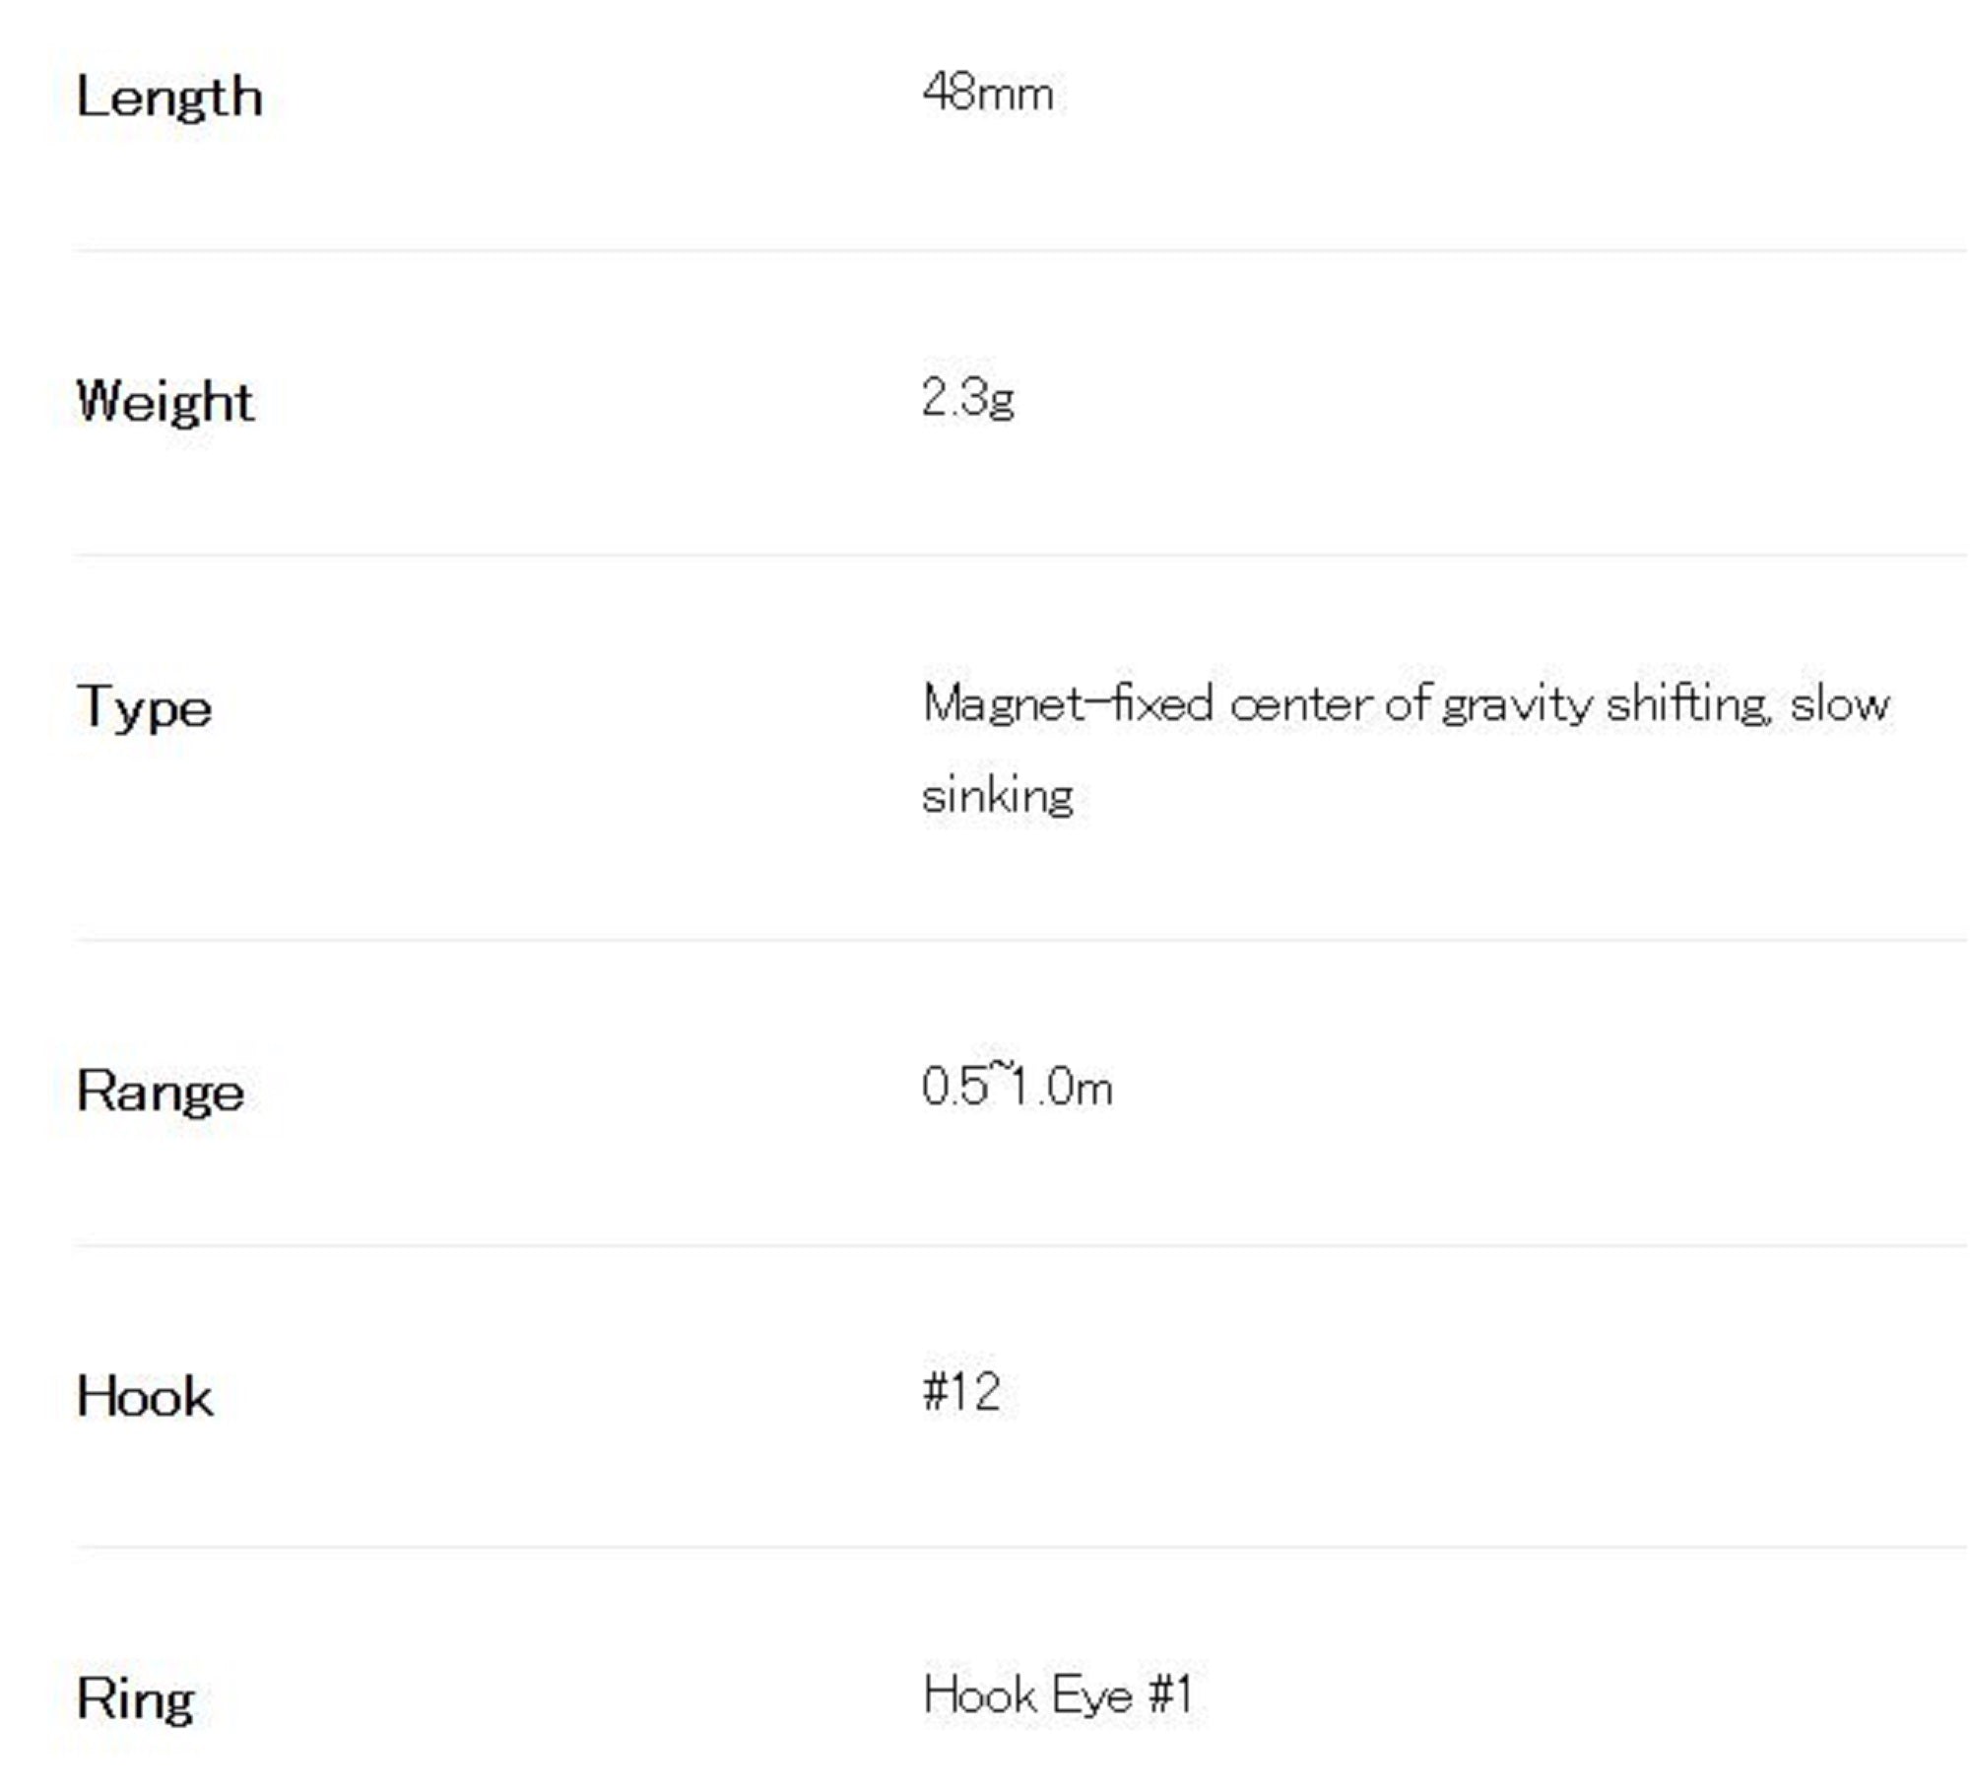
Task: Click the Ring row label
Action: (135, 1698)
